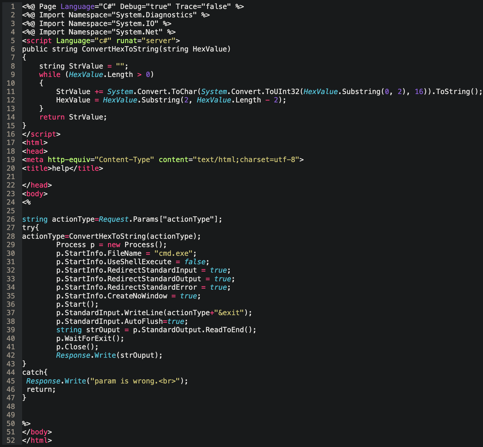Click the "Content-Type" attribute value

tap(125, 160)
